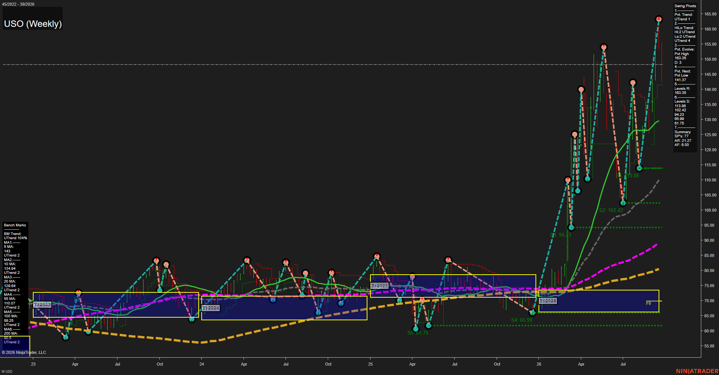
Task: Select the Y:2026 yearly box label
Action: [x=548, y=301]
